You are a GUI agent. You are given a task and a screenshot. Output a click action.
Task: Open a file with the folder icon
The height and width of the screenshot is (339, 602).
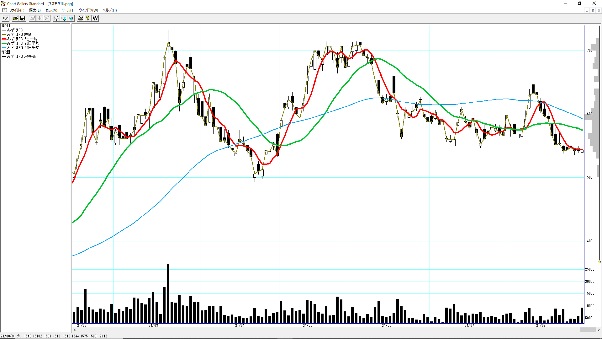[x=15, y=18]
